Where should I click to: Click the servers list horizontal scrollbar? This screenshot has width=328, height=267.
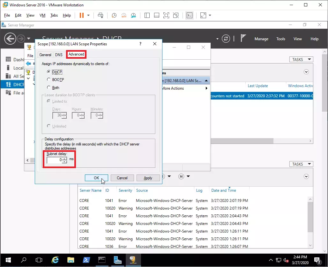click(x=242, y=141)
